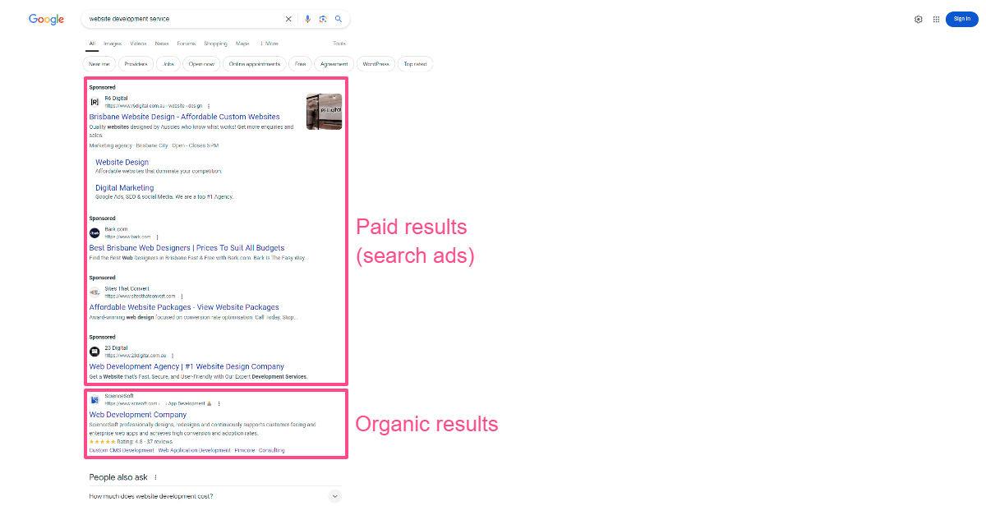The image size is (986, 506).
Task: Open the 'Web Application Development' sitelink
Action: [195, 450]
